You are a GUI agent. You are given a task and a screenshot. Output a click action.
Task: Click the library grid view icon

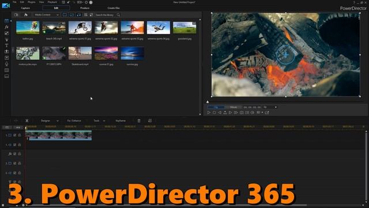(86, 15)
